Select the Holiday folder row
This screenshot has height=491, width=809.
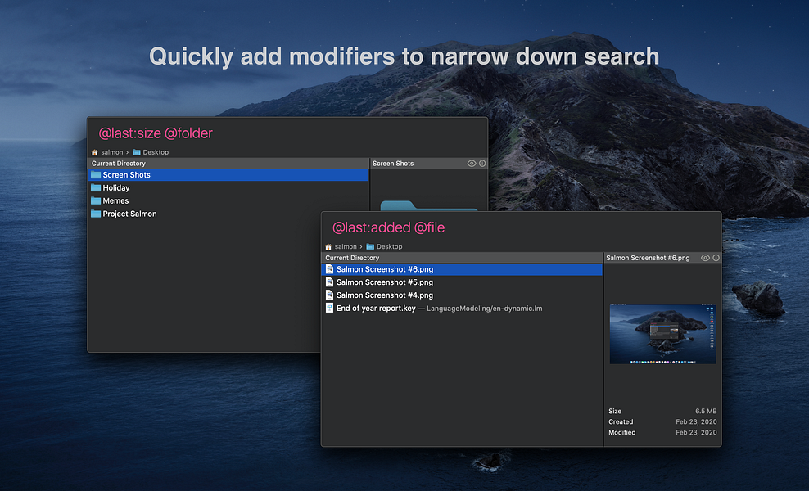228,187
